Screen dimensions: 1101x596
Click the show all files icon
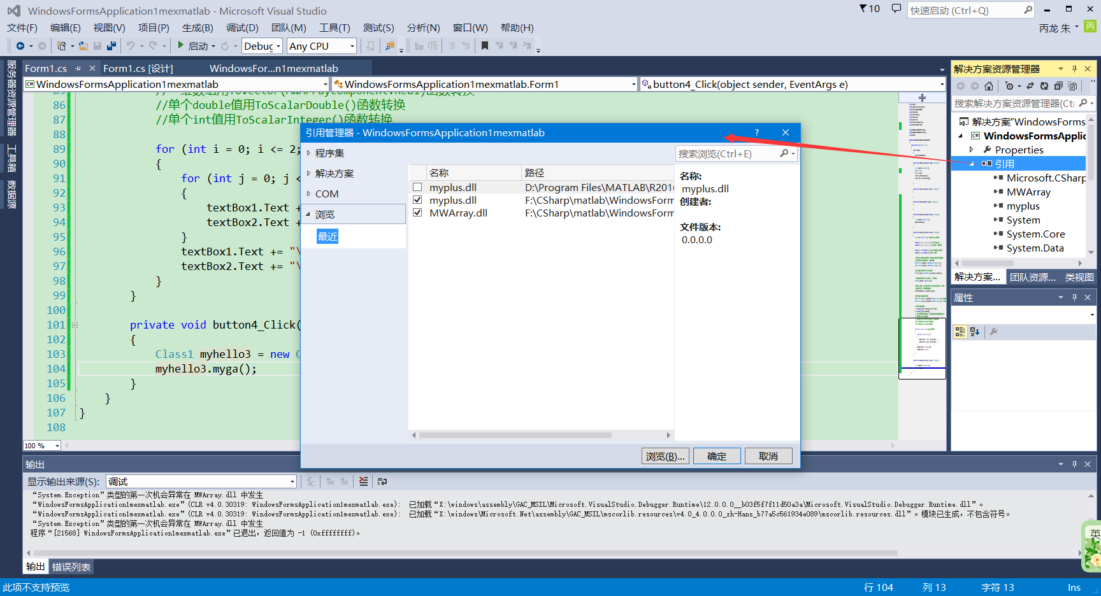(x=1073, y=86)
